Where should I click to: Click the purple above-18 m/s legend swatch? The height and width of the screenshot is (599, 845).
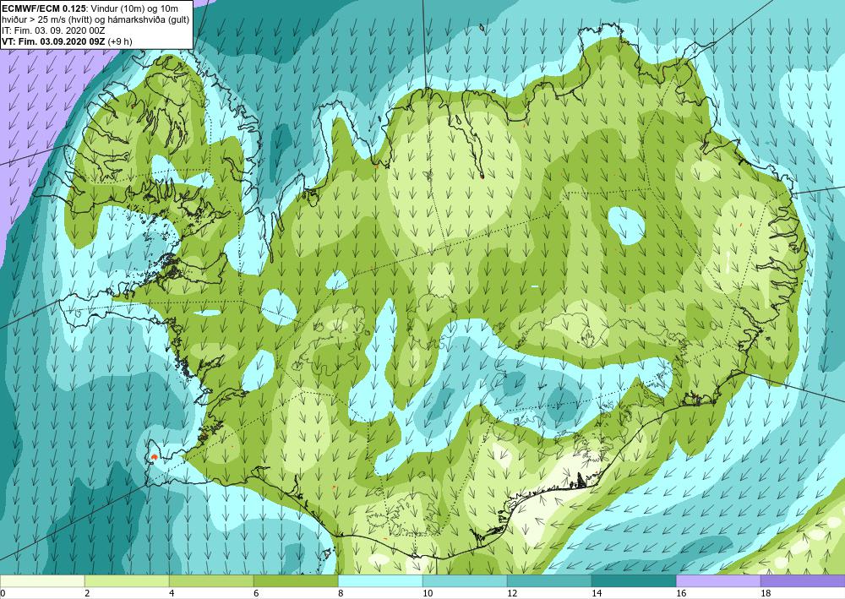(803, 581)
